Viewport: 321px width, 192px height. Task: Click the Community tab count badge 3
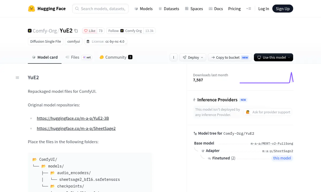(130, 57)
